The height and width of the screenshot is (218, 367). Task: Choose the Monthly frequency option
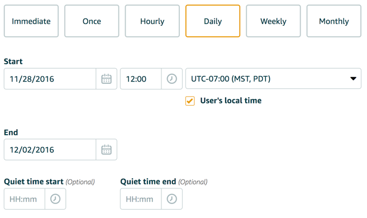point(334,21)
